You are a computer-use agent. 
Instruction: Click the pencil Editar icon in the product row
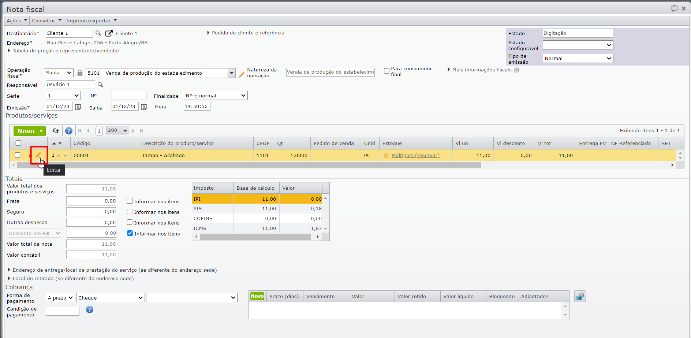pyautogui.click(x=38, y=155)
